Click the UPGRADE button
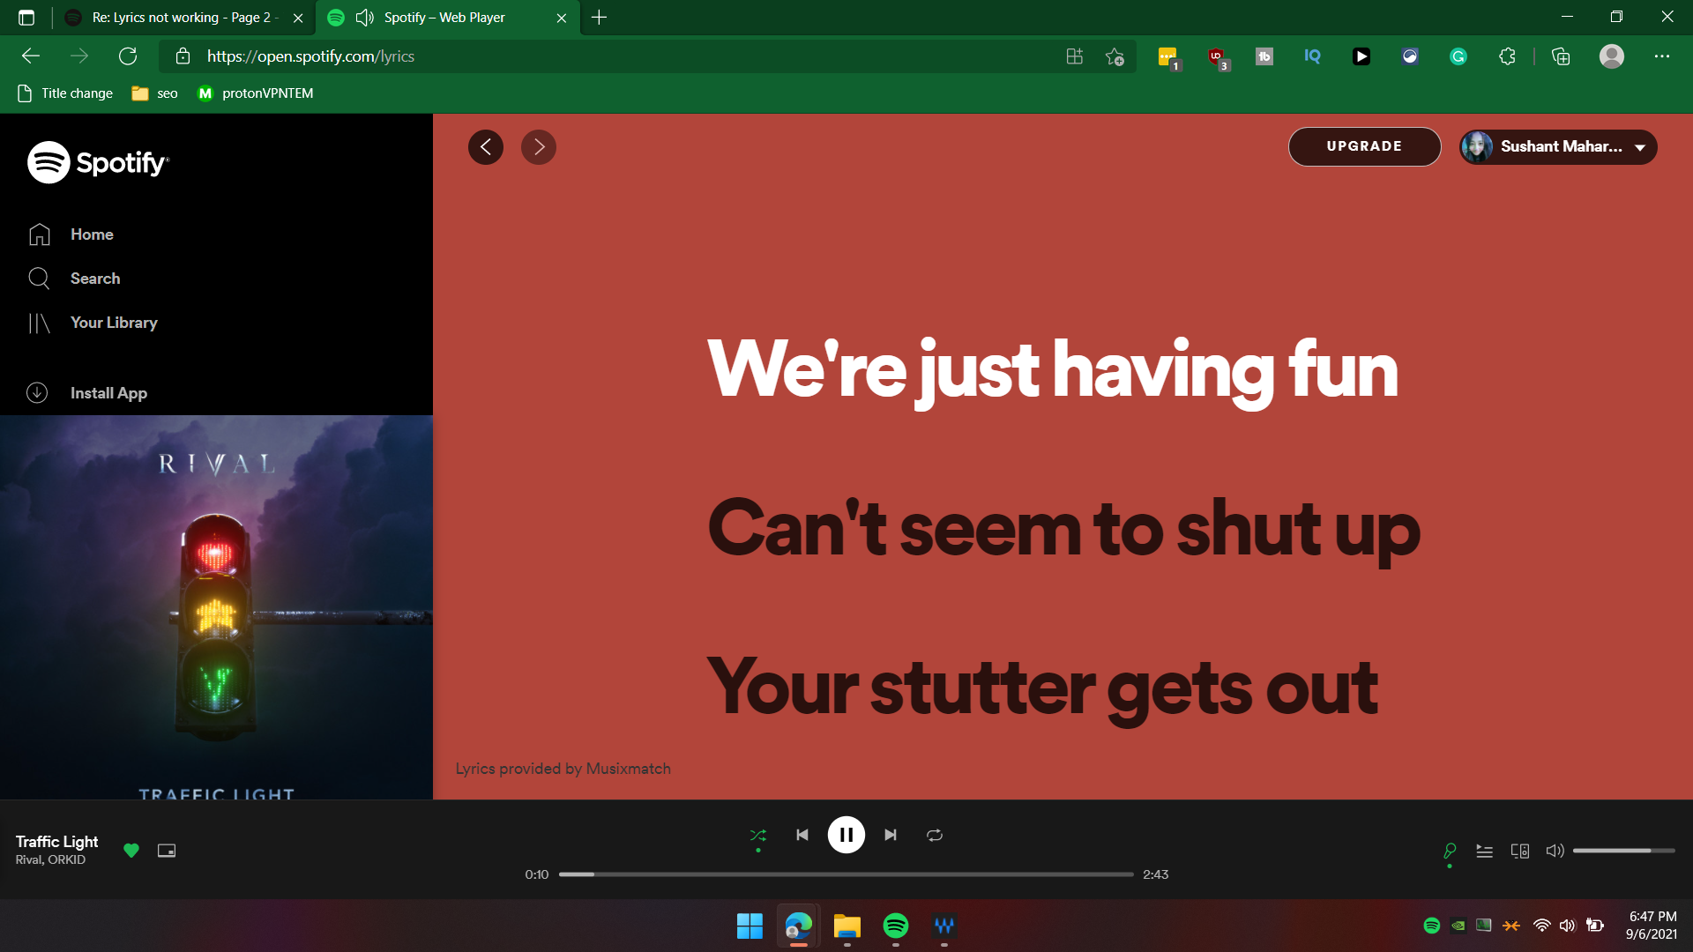Viewport: 1693px width, 952px height. pos(1364,147)
